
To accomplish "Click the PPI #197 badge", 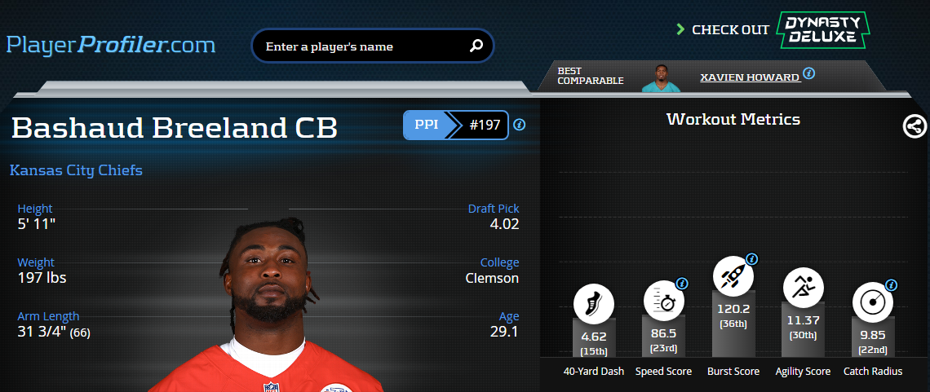I will [455, 125].
